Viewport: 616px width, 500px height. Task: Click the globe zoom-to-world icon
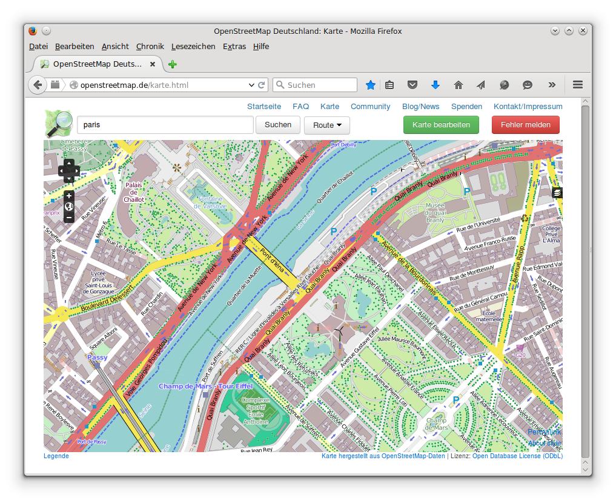pyautogui.click(x=69, y=207)
